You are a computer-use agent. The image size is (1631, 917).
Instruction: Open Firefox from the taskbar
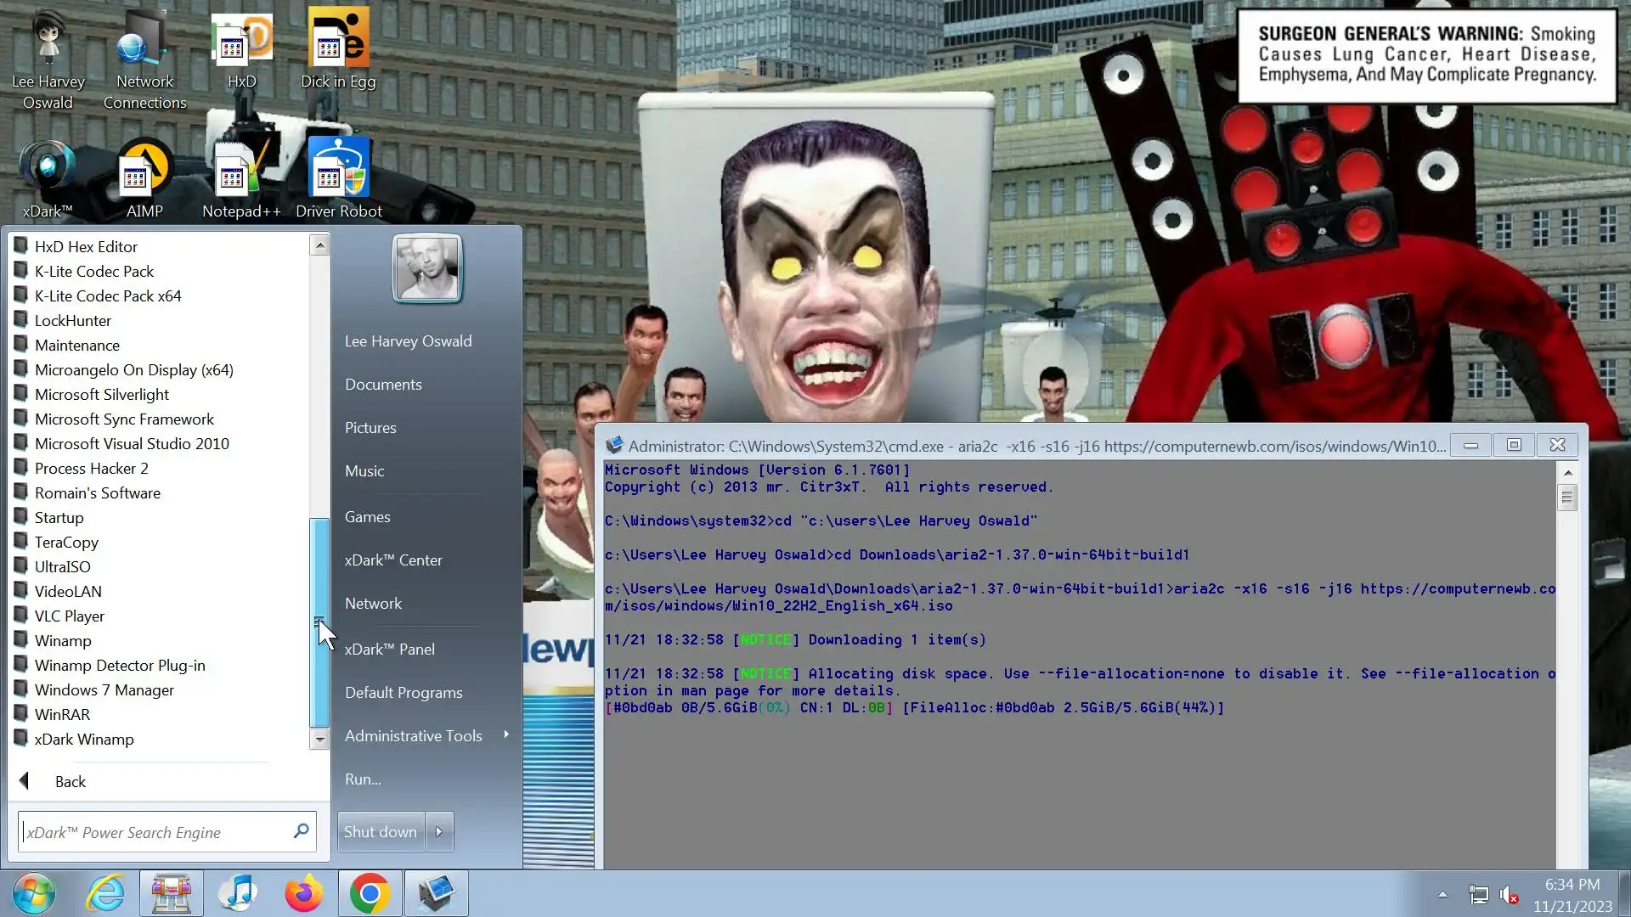tap(303, 893)
